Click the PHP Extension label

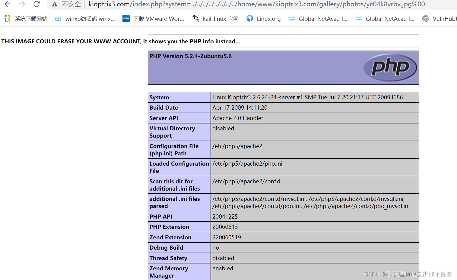click(x=169, y=227)
